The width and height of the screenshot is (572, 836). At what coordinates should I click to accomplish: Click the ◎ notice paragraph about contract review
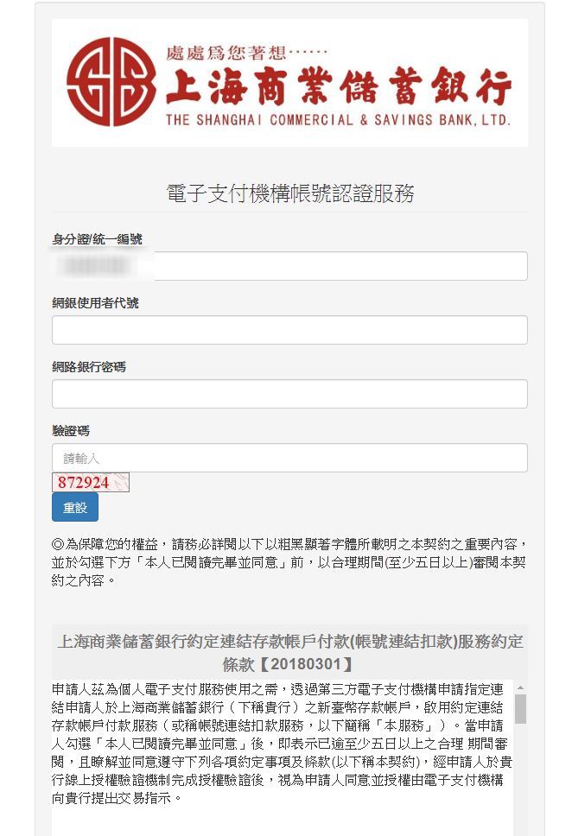[289, 562]
